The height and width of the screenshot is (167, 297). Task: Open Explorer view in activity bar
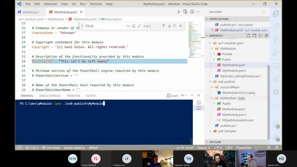(276, 13)
